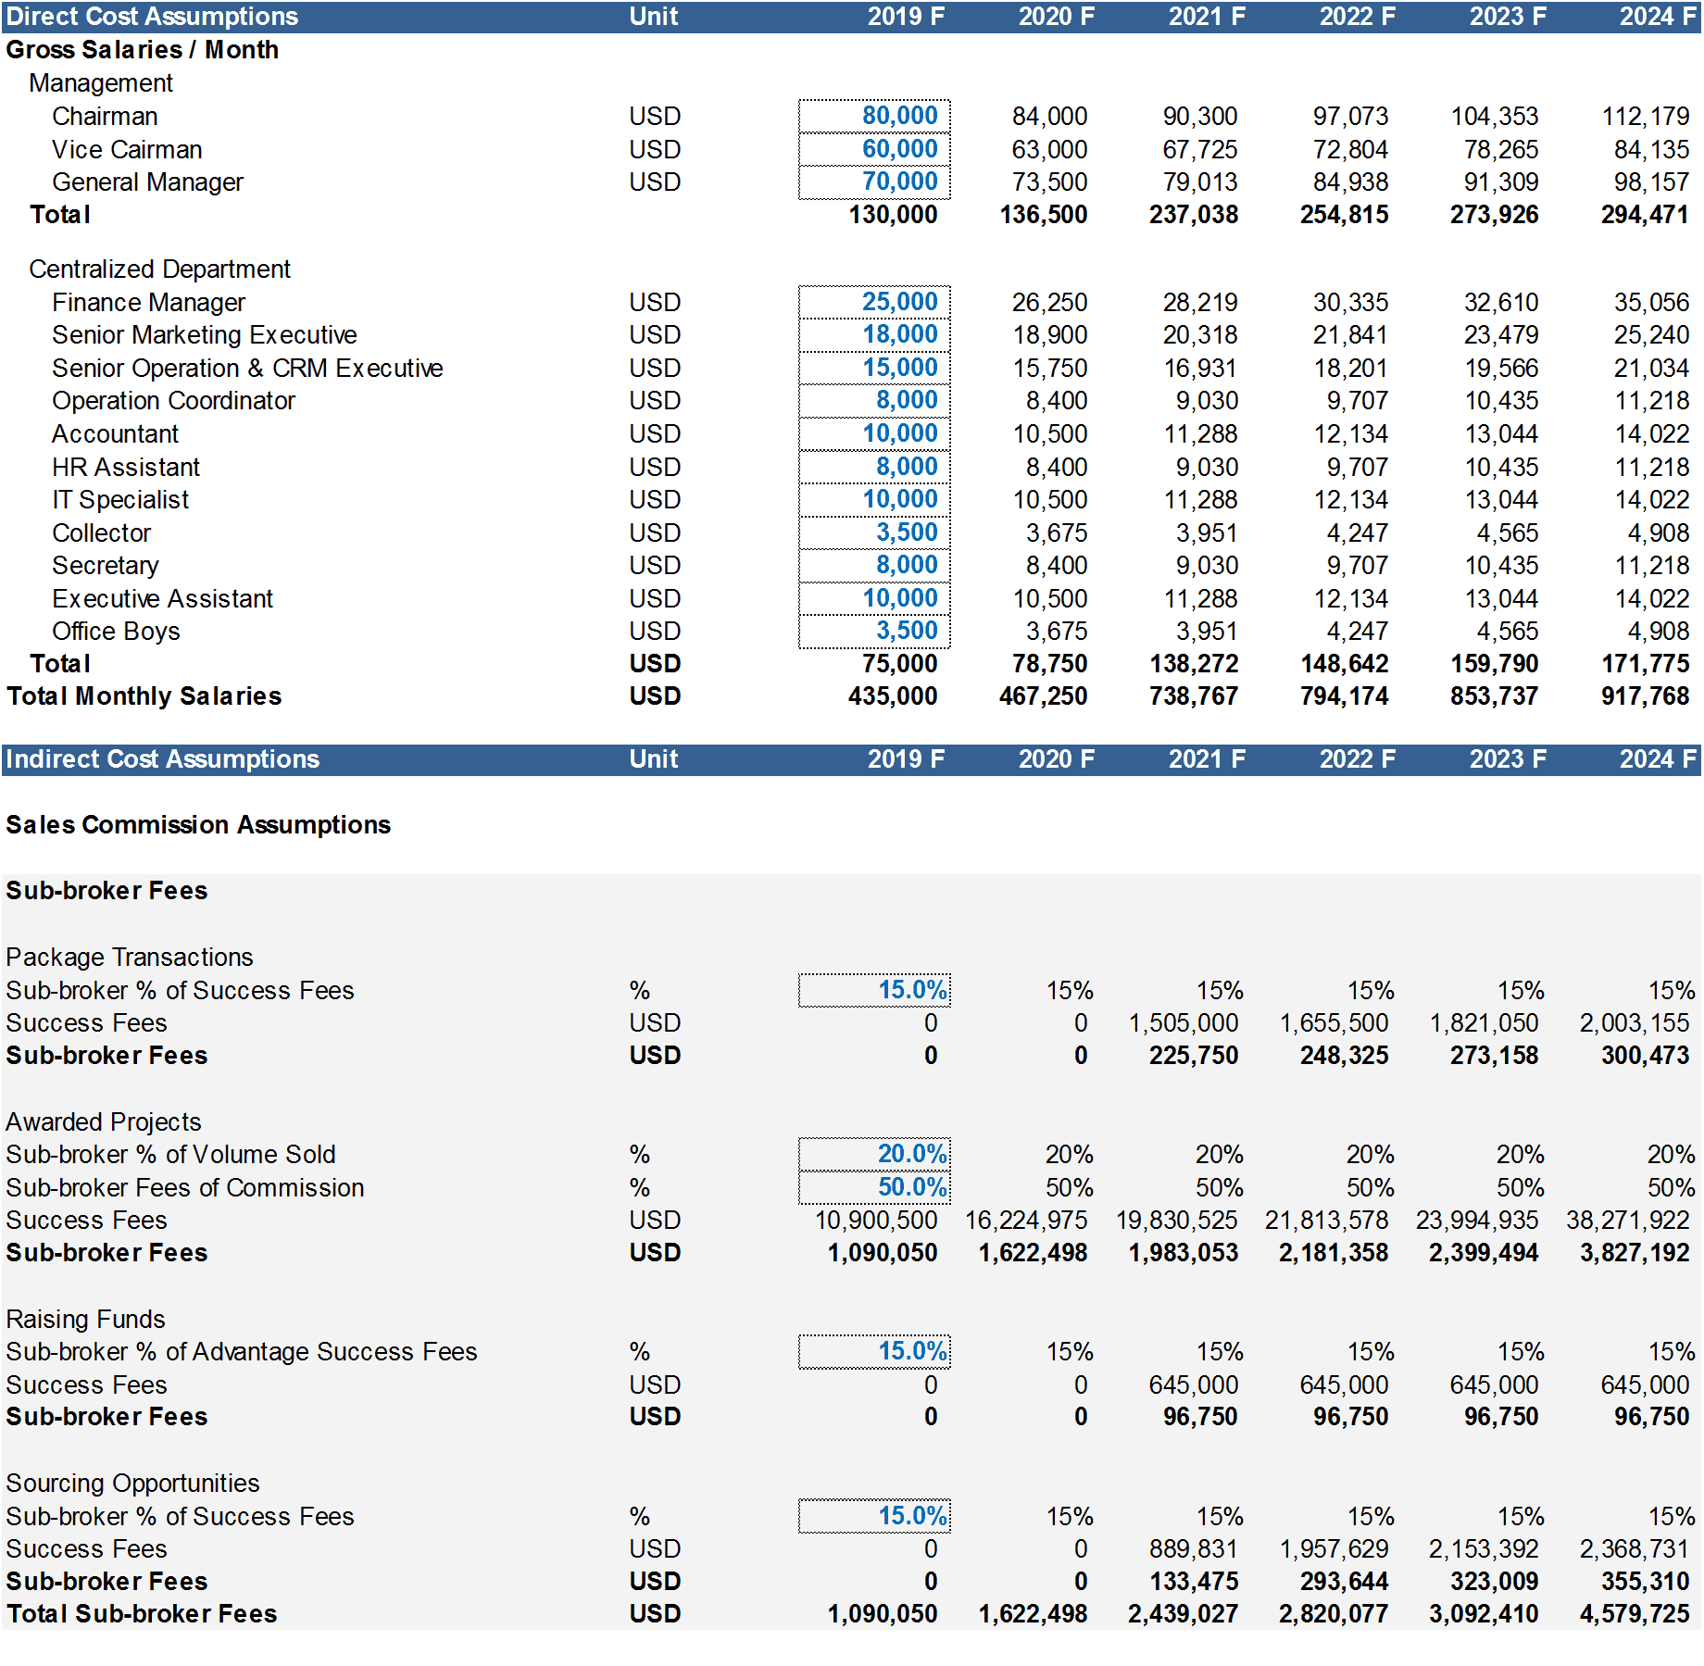Click Package Transactions sub-broker 15.0% input
This screenshot has height=1666, width=1704.
pyautogui.click(x=874, y=990)
